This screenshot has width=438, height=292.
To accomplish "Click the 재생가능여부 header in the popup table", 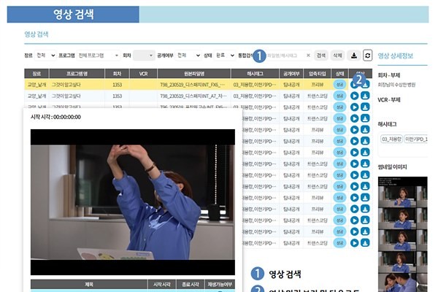I will tap(220, 285).
